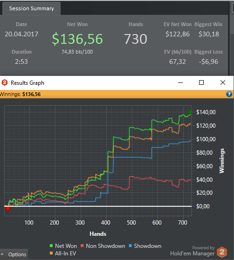
Task: Minimize the Results Graph window
Action: (x=180, y=82)
